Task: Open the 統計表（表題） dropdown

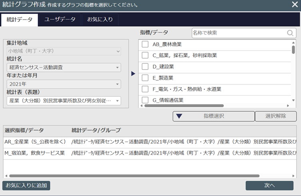Action: [x=64, y=101]
